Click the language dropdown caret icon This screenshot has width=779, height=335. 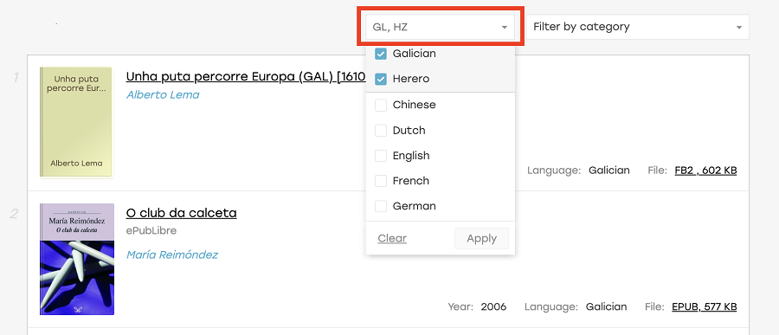click(x=505, y=28)
